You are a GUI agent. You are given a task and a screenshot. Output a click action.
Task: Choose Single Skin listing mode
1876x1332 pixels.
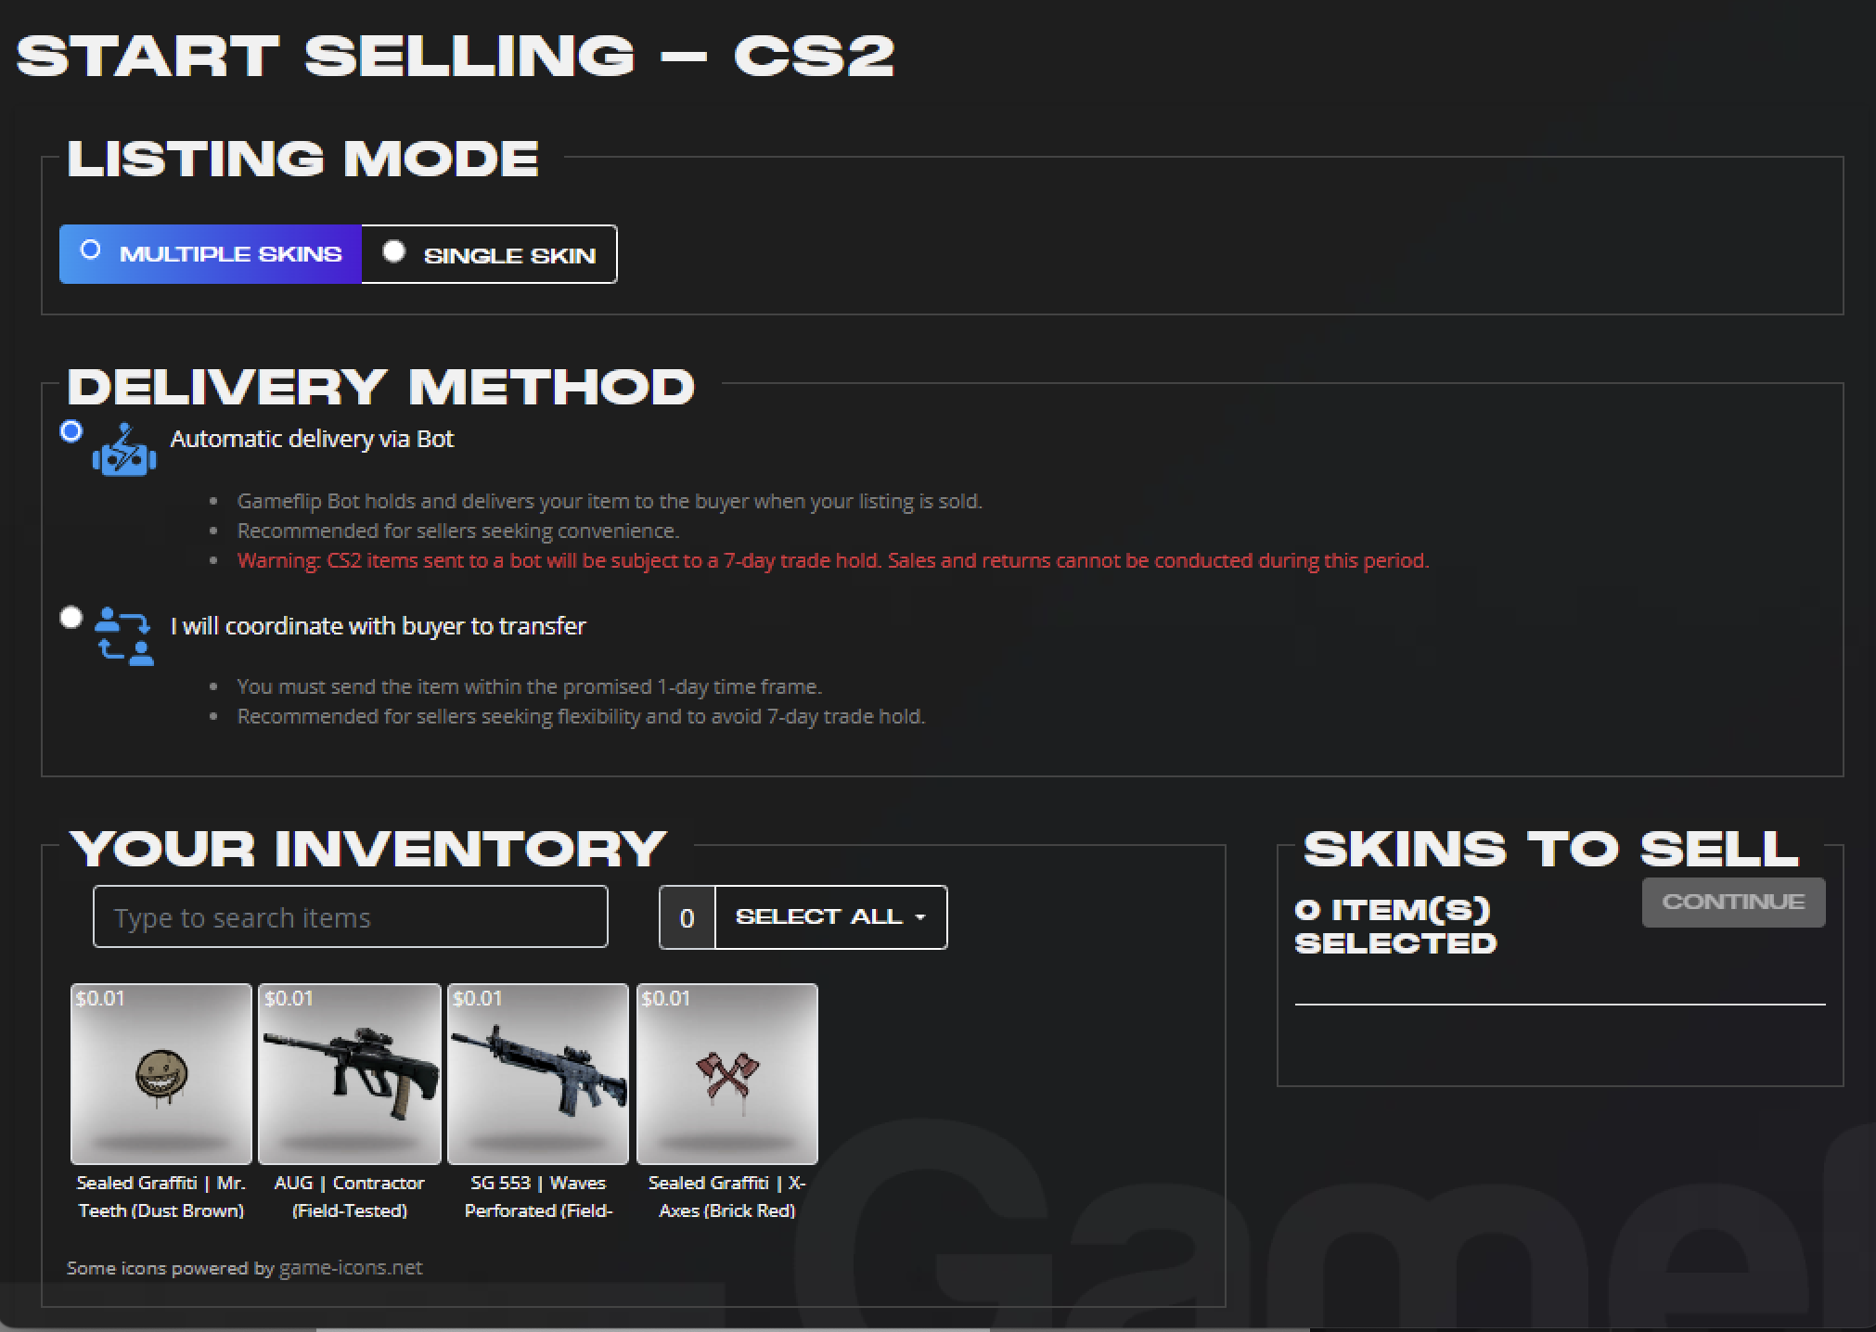coord(489,254)
